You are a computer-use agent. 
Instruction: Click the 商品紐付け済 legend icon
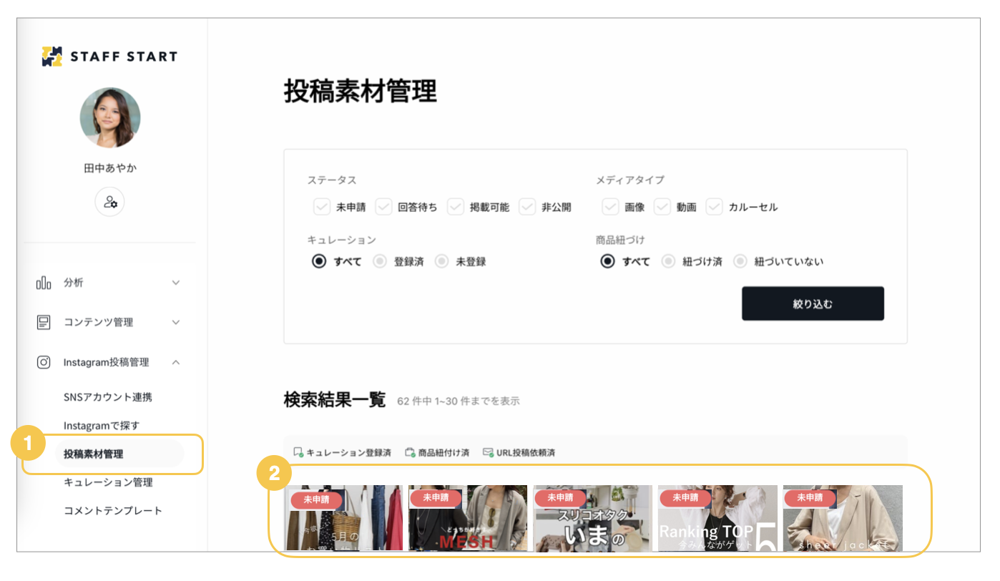(x=410, y=452)
